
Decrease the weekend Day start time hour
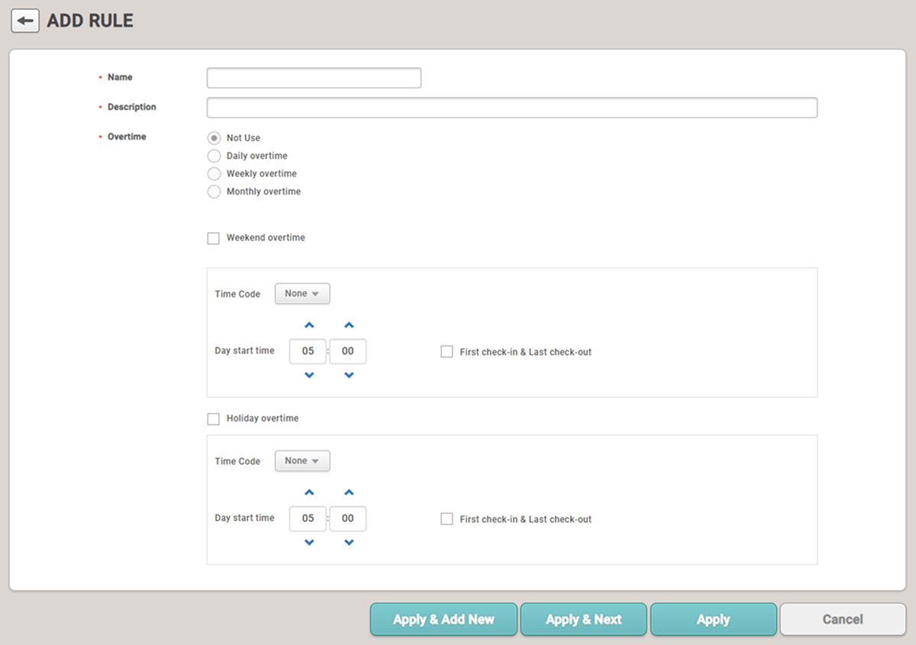(x=309, y=376)
